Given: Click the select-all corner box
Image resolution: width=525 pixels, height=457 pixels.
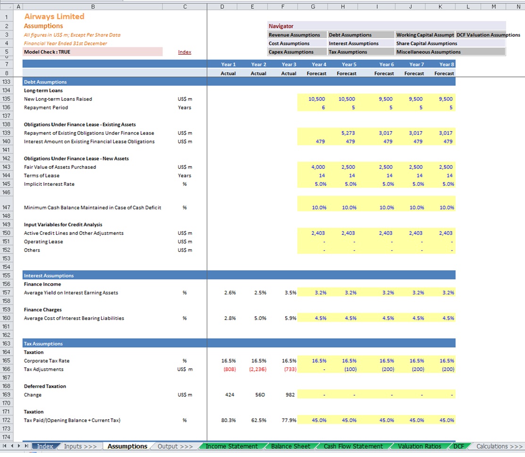Looking at the screenshot, I should [x=6, y=6].
